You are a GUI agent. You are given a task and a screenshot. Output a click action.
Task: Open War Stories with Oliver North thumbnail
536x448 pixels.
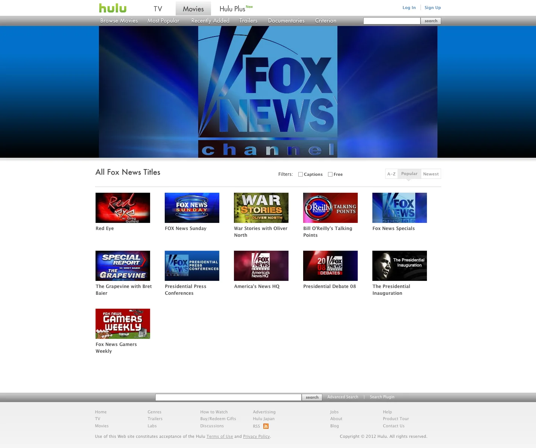click(261, 208)
